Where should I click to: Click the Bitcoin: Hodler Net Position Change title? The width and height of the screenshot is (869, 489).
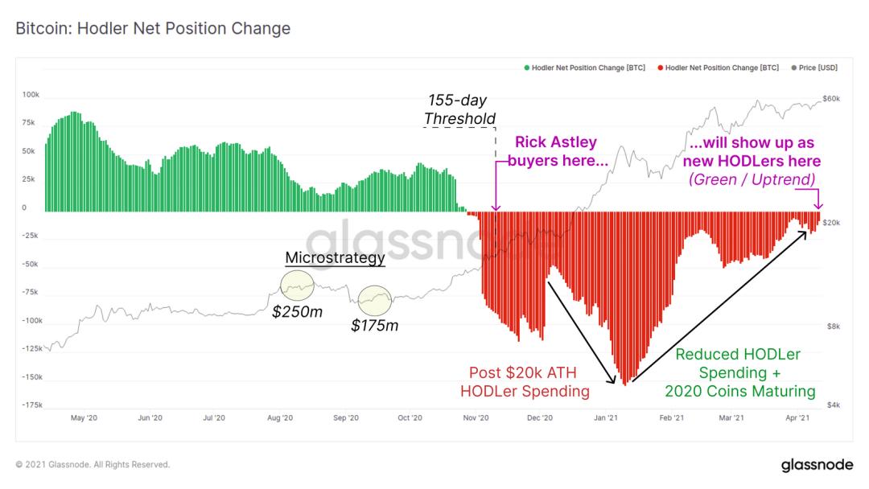tap(153, 28)
